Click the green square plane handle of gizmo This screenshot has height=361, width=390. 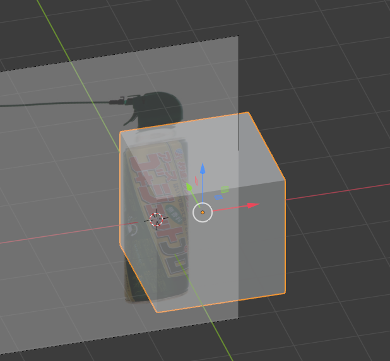tap(225, 190)
